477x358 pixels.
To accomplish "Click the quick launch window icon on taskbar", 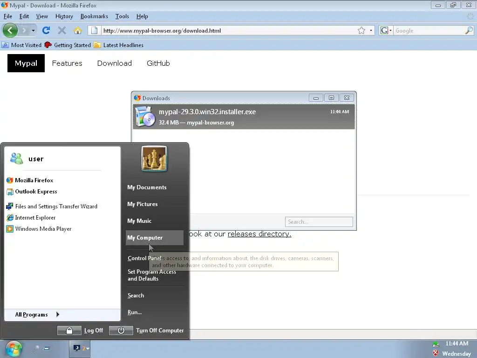I will [47, 348].
